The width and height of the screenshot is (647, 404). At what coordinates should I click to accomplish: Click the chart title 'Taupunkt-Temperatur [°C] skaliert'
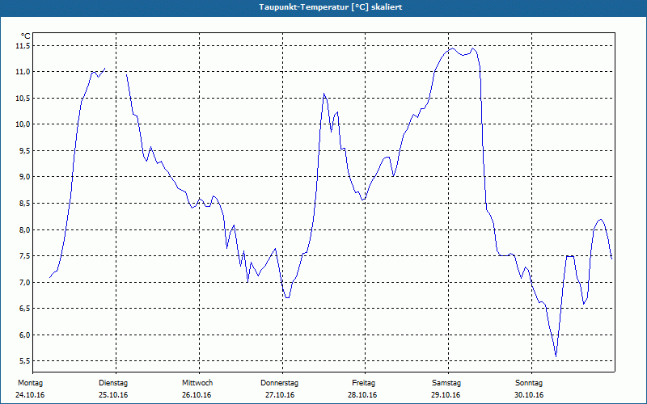tap(331, 7)
